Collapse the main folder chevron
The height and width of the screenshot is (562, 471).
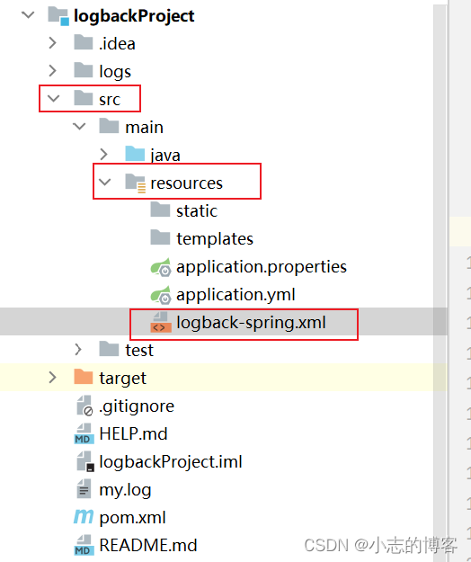point(79,126)
